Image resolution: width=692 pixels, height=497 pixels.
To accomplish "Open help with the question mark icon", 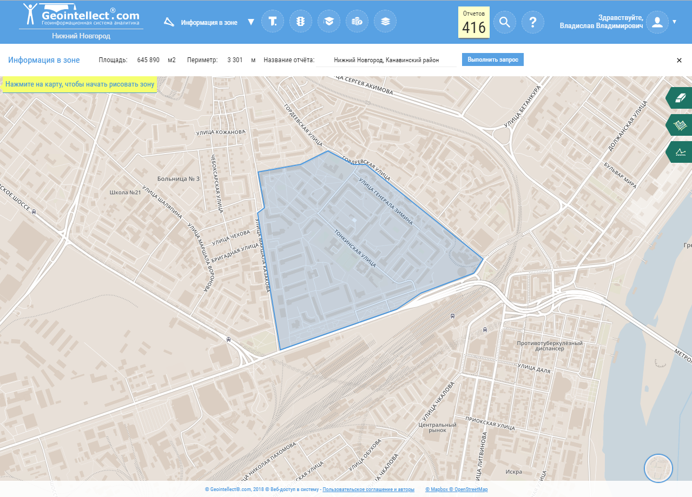I will [x=533, y=22].
